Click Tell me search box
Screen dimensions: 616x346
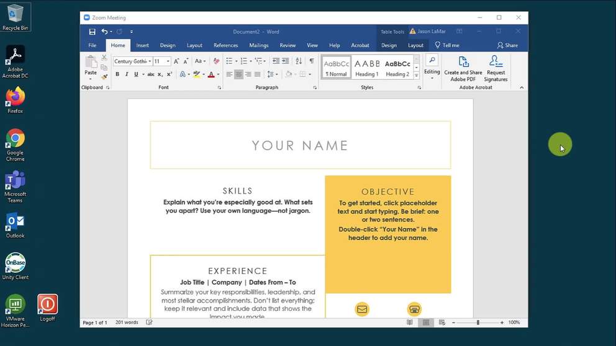pyautogui.click(x=446, y=45)
